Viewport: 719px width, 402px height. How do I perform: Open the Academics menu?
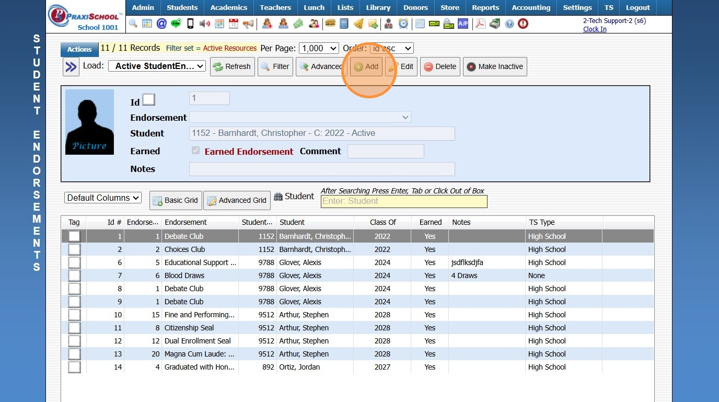click(229, 8)
